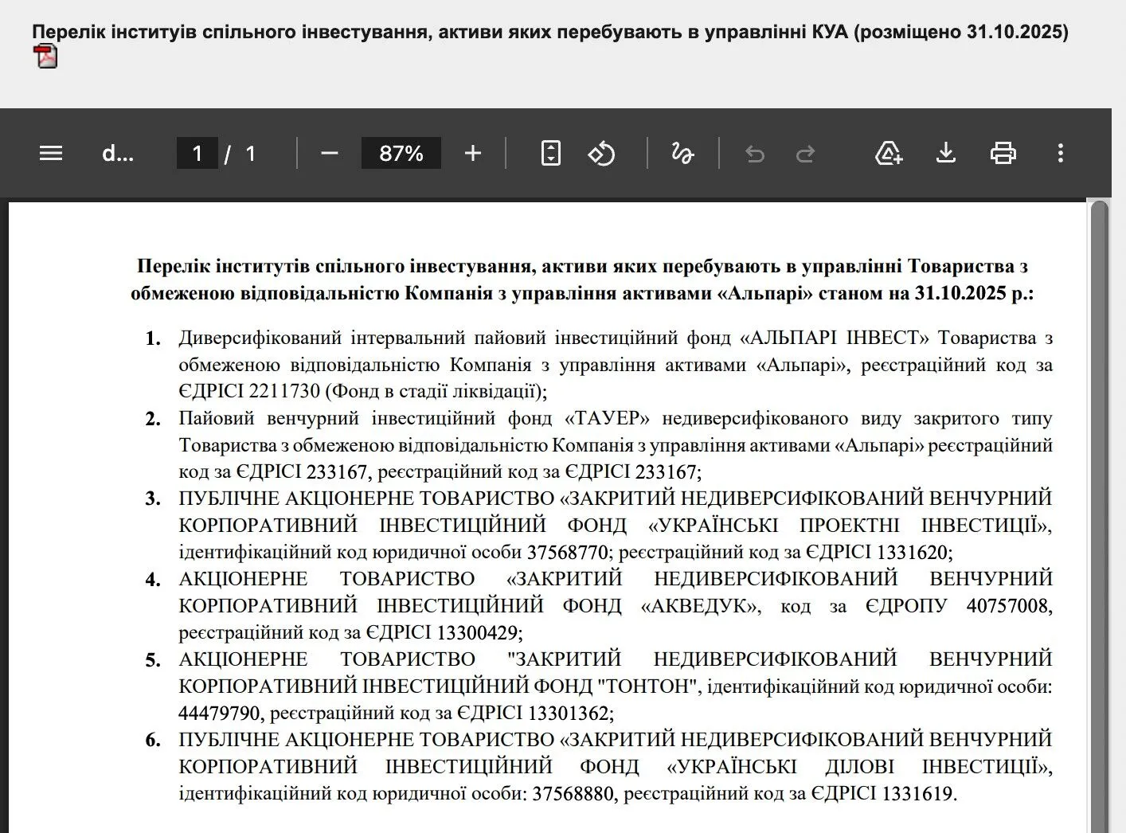Open the three-dot more actions menu
The width and height of the screenshot is (1126, 833).
click(x=1061, y=153)
